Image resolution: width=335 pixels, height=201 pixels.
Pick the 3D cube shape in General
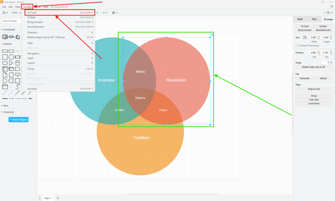pos(11,69)
